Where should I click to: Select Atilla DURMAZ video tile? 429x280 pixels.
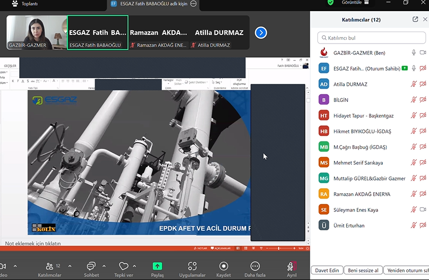[219, 32]
